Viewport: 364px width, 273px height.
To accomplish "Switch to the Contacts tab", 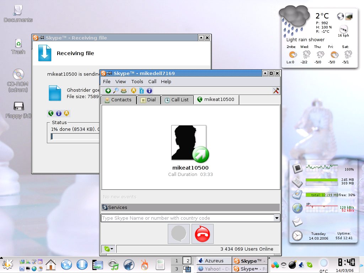I will coord(118,100).
